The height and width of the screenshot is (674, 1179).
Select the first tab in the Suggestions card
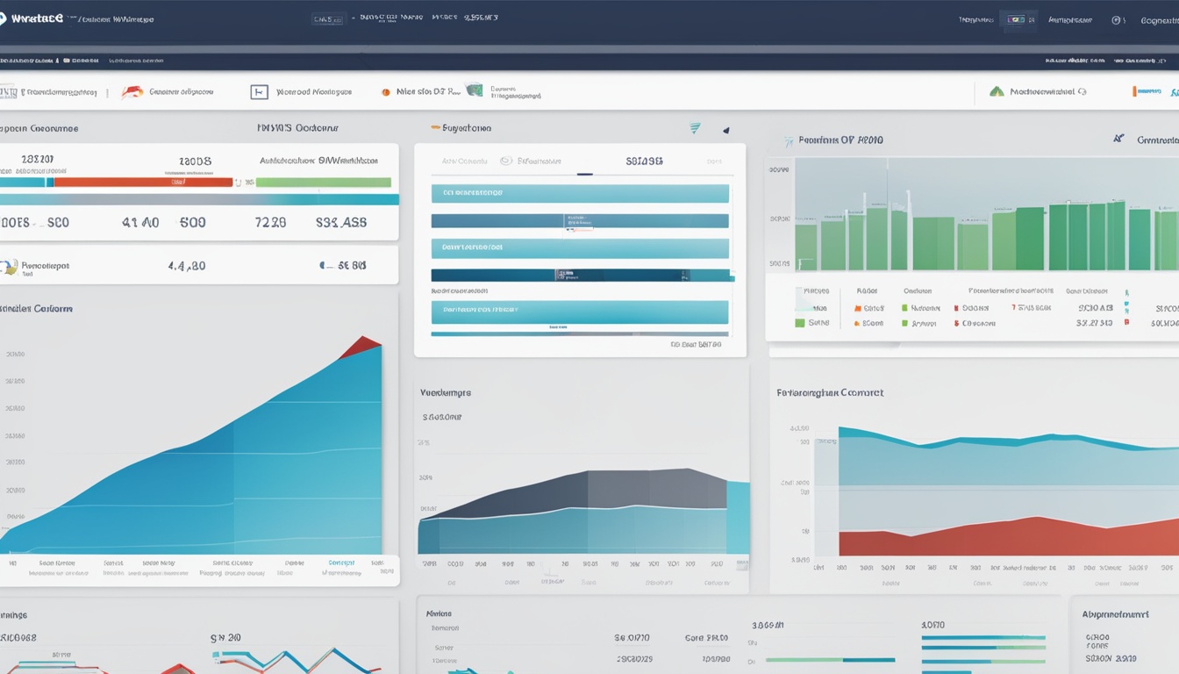point(465,161)
